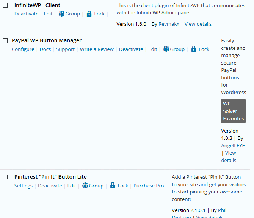Click the Pinterest plugin description text
254x218 pixels.
(x=209, y=188)
